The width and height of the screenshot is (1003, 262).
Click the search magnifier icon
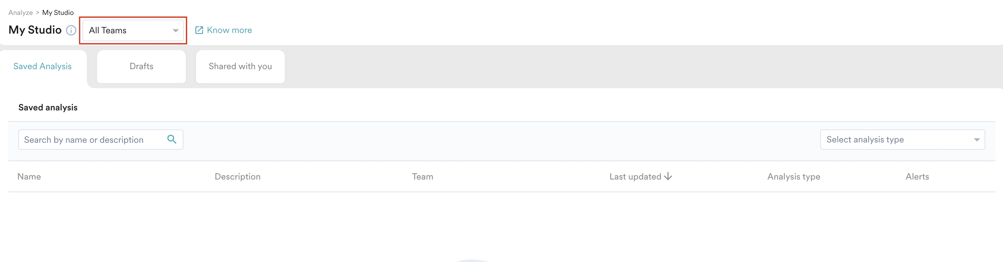(172, 139)
